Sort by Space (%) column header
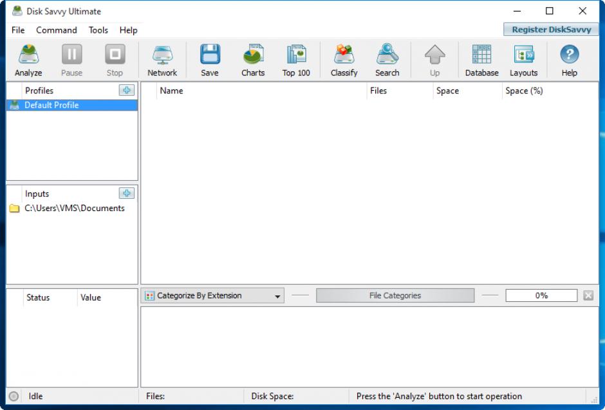Screen dimensions: 605x410 (x=550, y=91)
